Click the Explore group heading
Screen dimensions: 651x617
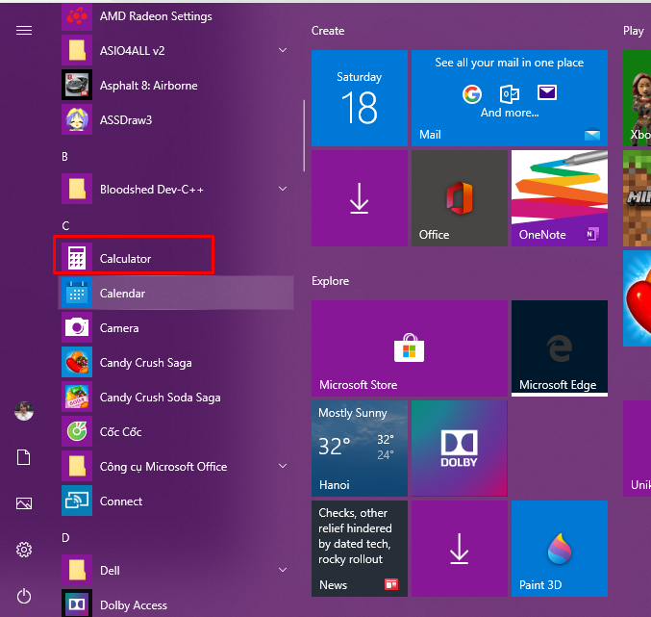pyautogui.click(x=331, y=281)
